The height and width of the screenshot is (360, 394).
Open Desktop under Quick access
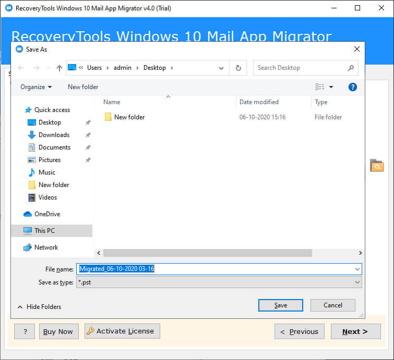tap(50, 122)
